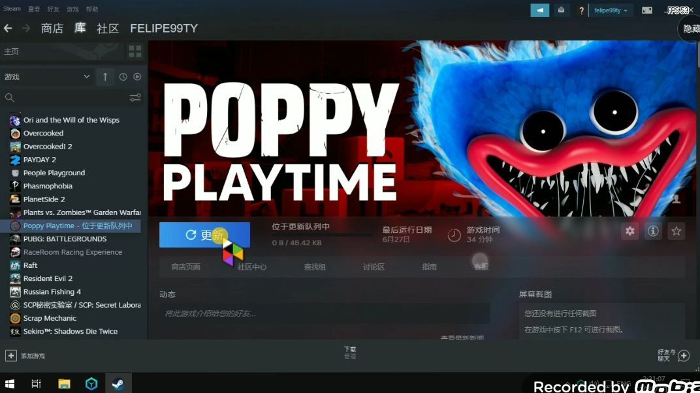Open the notifications bell icon
This screenshot has width=700, height=393.
pos(561,10)
